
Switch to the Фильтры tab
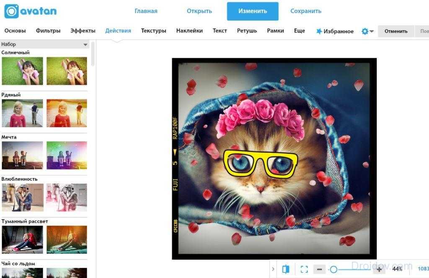48,31
